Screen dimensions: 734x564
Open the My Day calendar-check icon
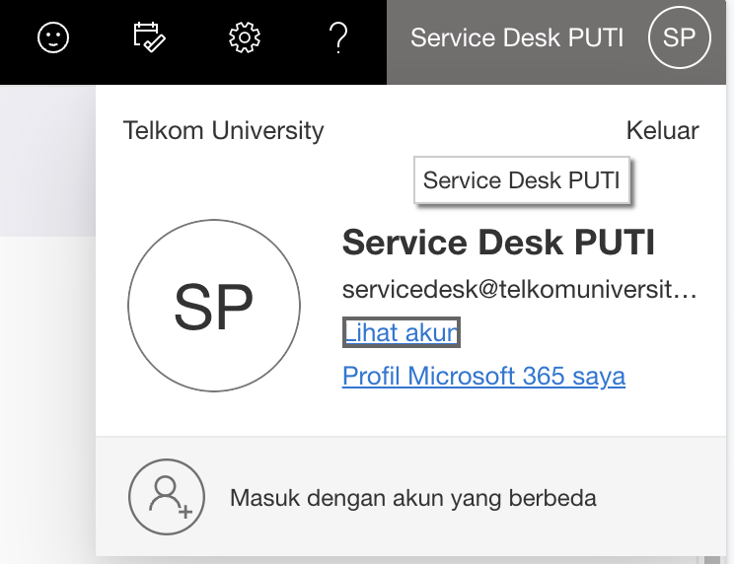149,37
